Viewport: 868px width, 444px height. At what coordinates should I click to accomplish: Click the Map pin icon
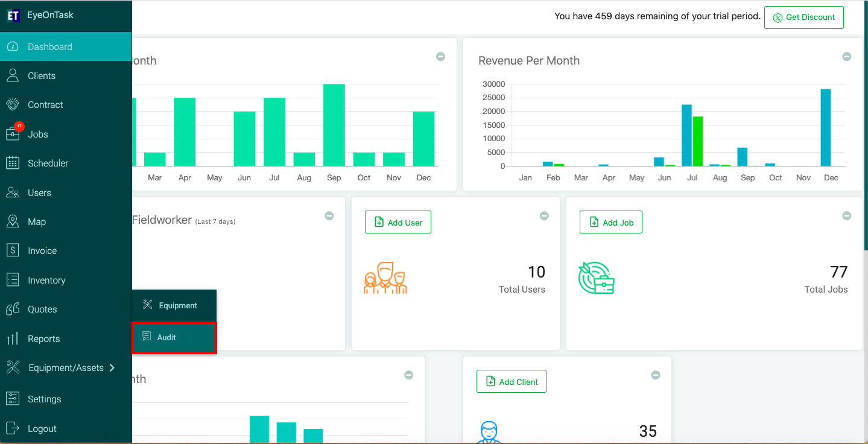(13, 221)
